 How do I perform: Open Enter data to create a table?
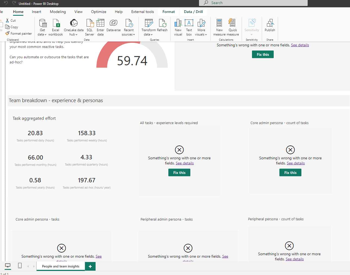tap(100, 27)
